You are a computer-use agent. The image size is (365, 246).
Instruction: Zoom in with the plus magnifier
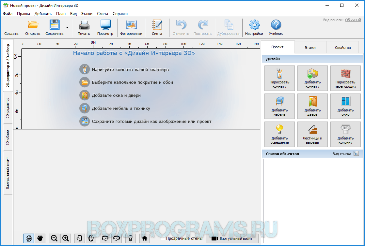click(66, 238)
